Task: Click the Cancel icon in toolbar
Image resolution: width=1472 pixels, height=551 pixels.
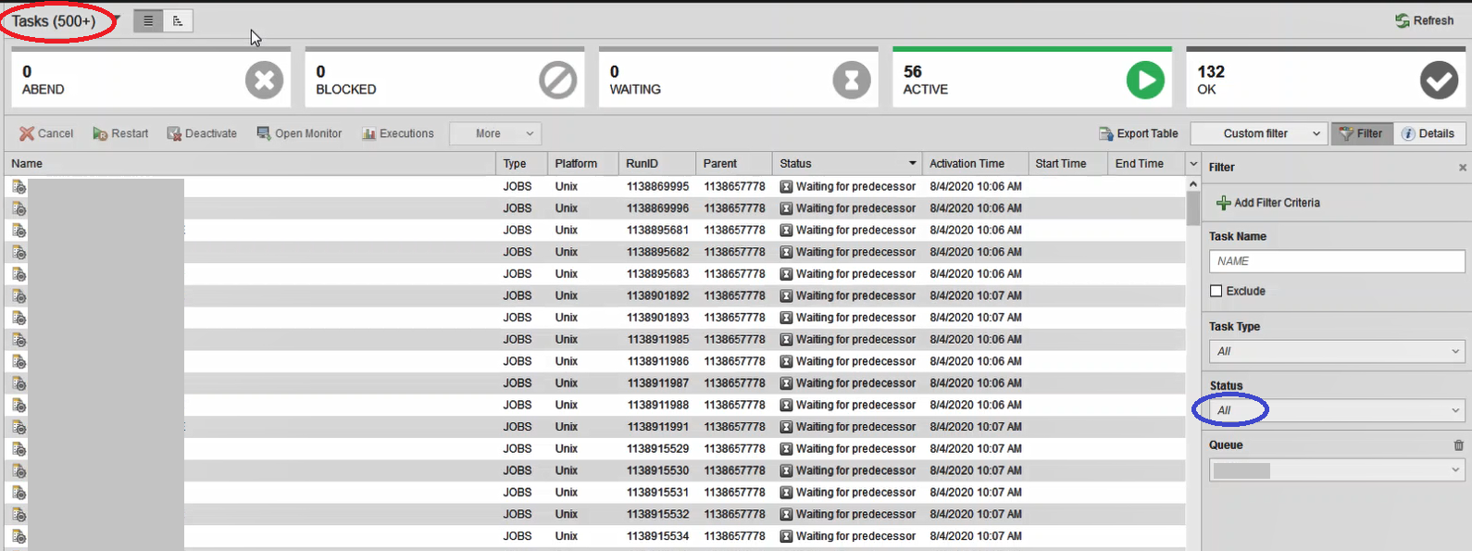Action: [27, 133]
